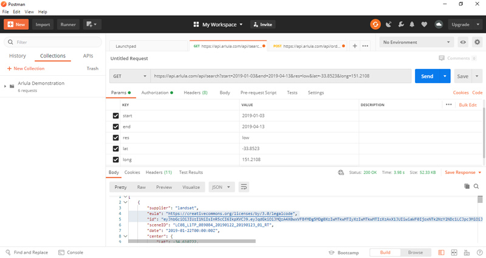
Task: Uncheck the res parameter
Action: pos(115,137)
